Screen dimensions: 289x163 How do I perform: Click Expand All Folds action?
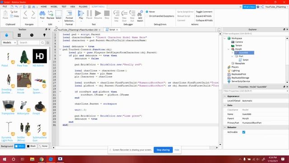[204, 16]
